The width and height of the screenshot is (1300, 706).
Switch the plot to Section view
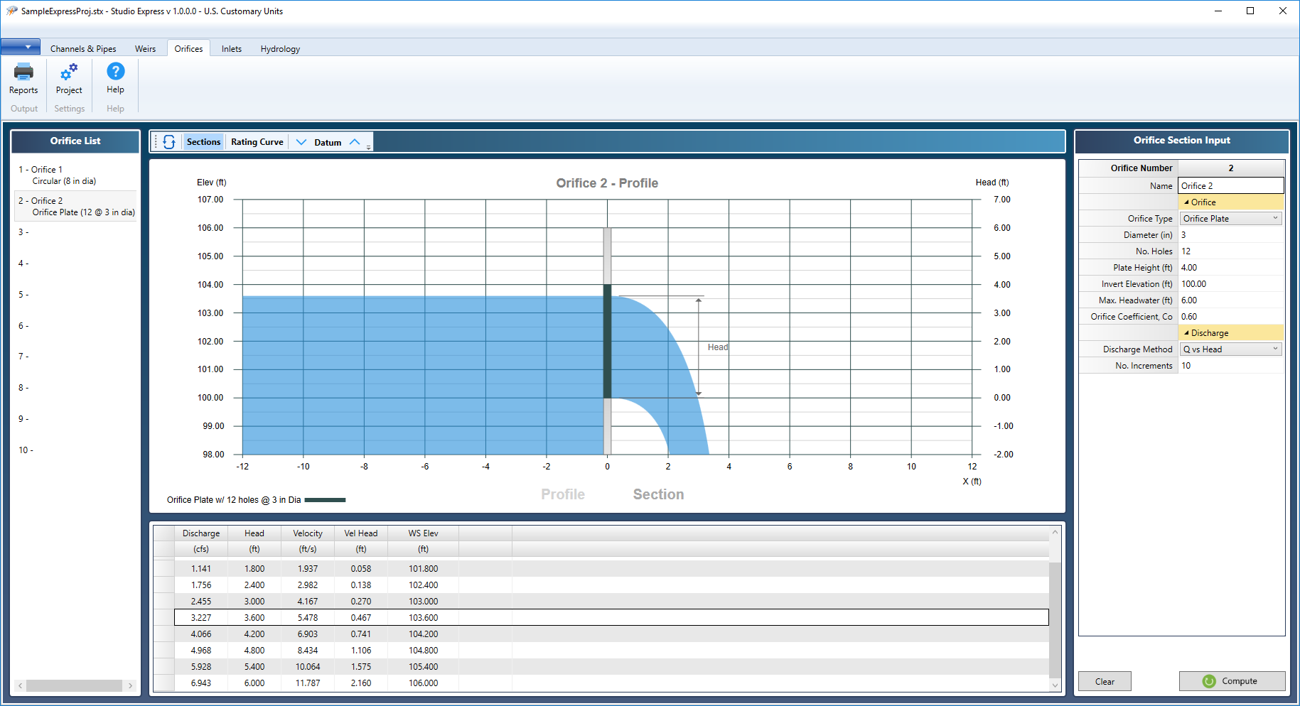coord(657,494)
